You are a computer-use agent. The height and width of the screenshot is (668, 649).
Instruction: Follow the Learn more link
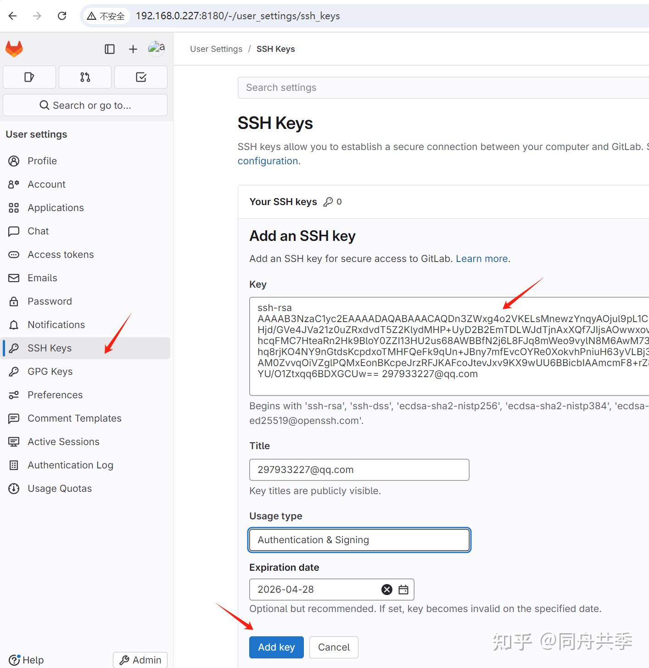(481, 259)
